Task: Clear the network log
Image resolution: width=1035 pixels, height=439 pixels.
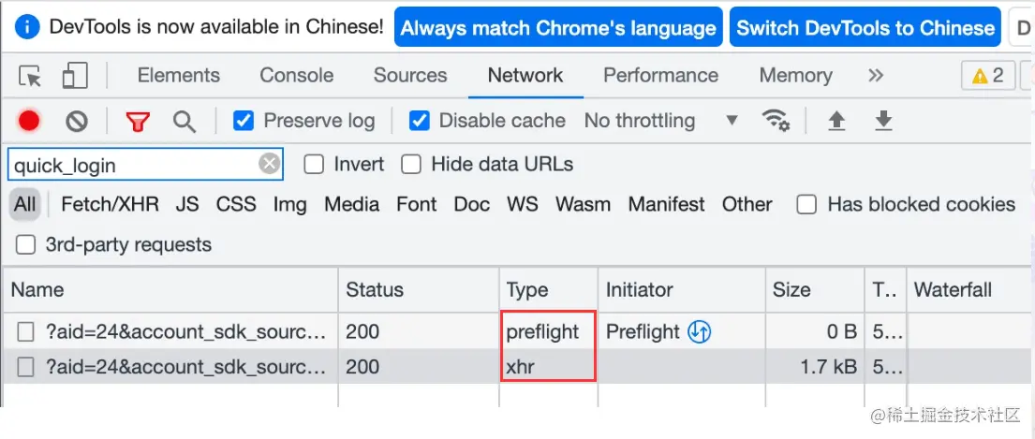Action: click(77, 121)
